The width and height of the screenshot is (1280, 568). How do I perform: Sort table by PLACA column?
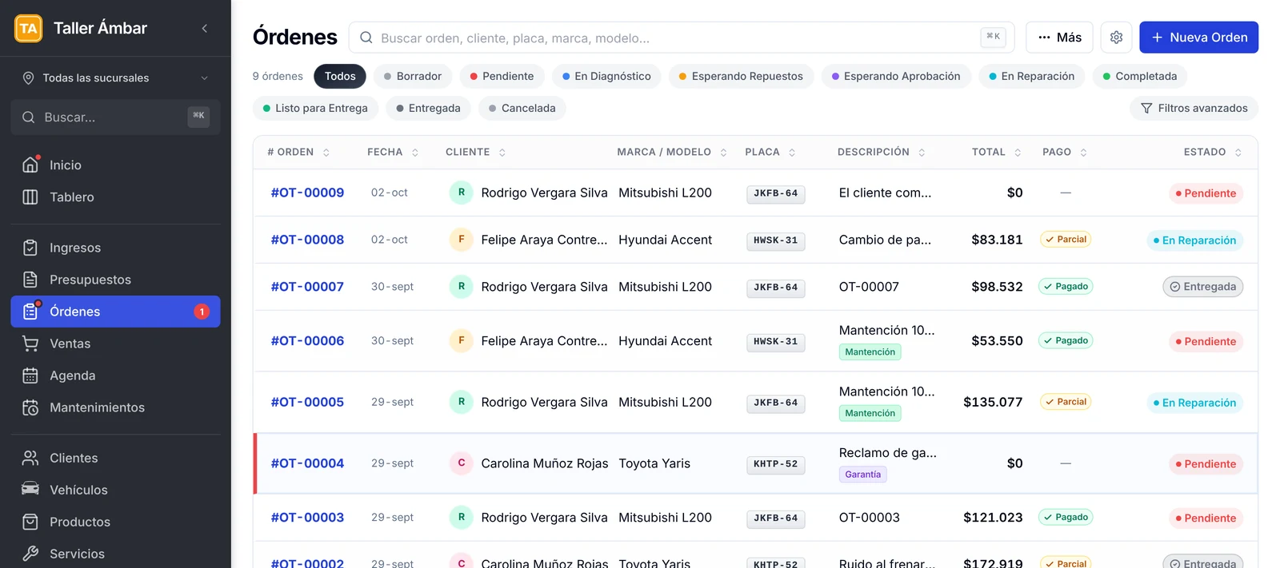[770, 152]
